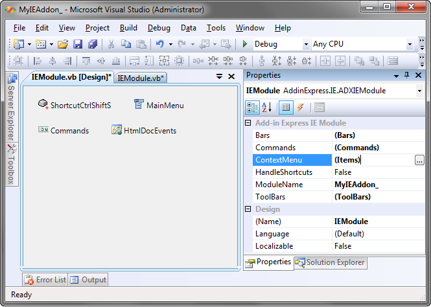
Task: Click the Align Rights layout icon
Action: pyautogui.click(x=67, y=61)
